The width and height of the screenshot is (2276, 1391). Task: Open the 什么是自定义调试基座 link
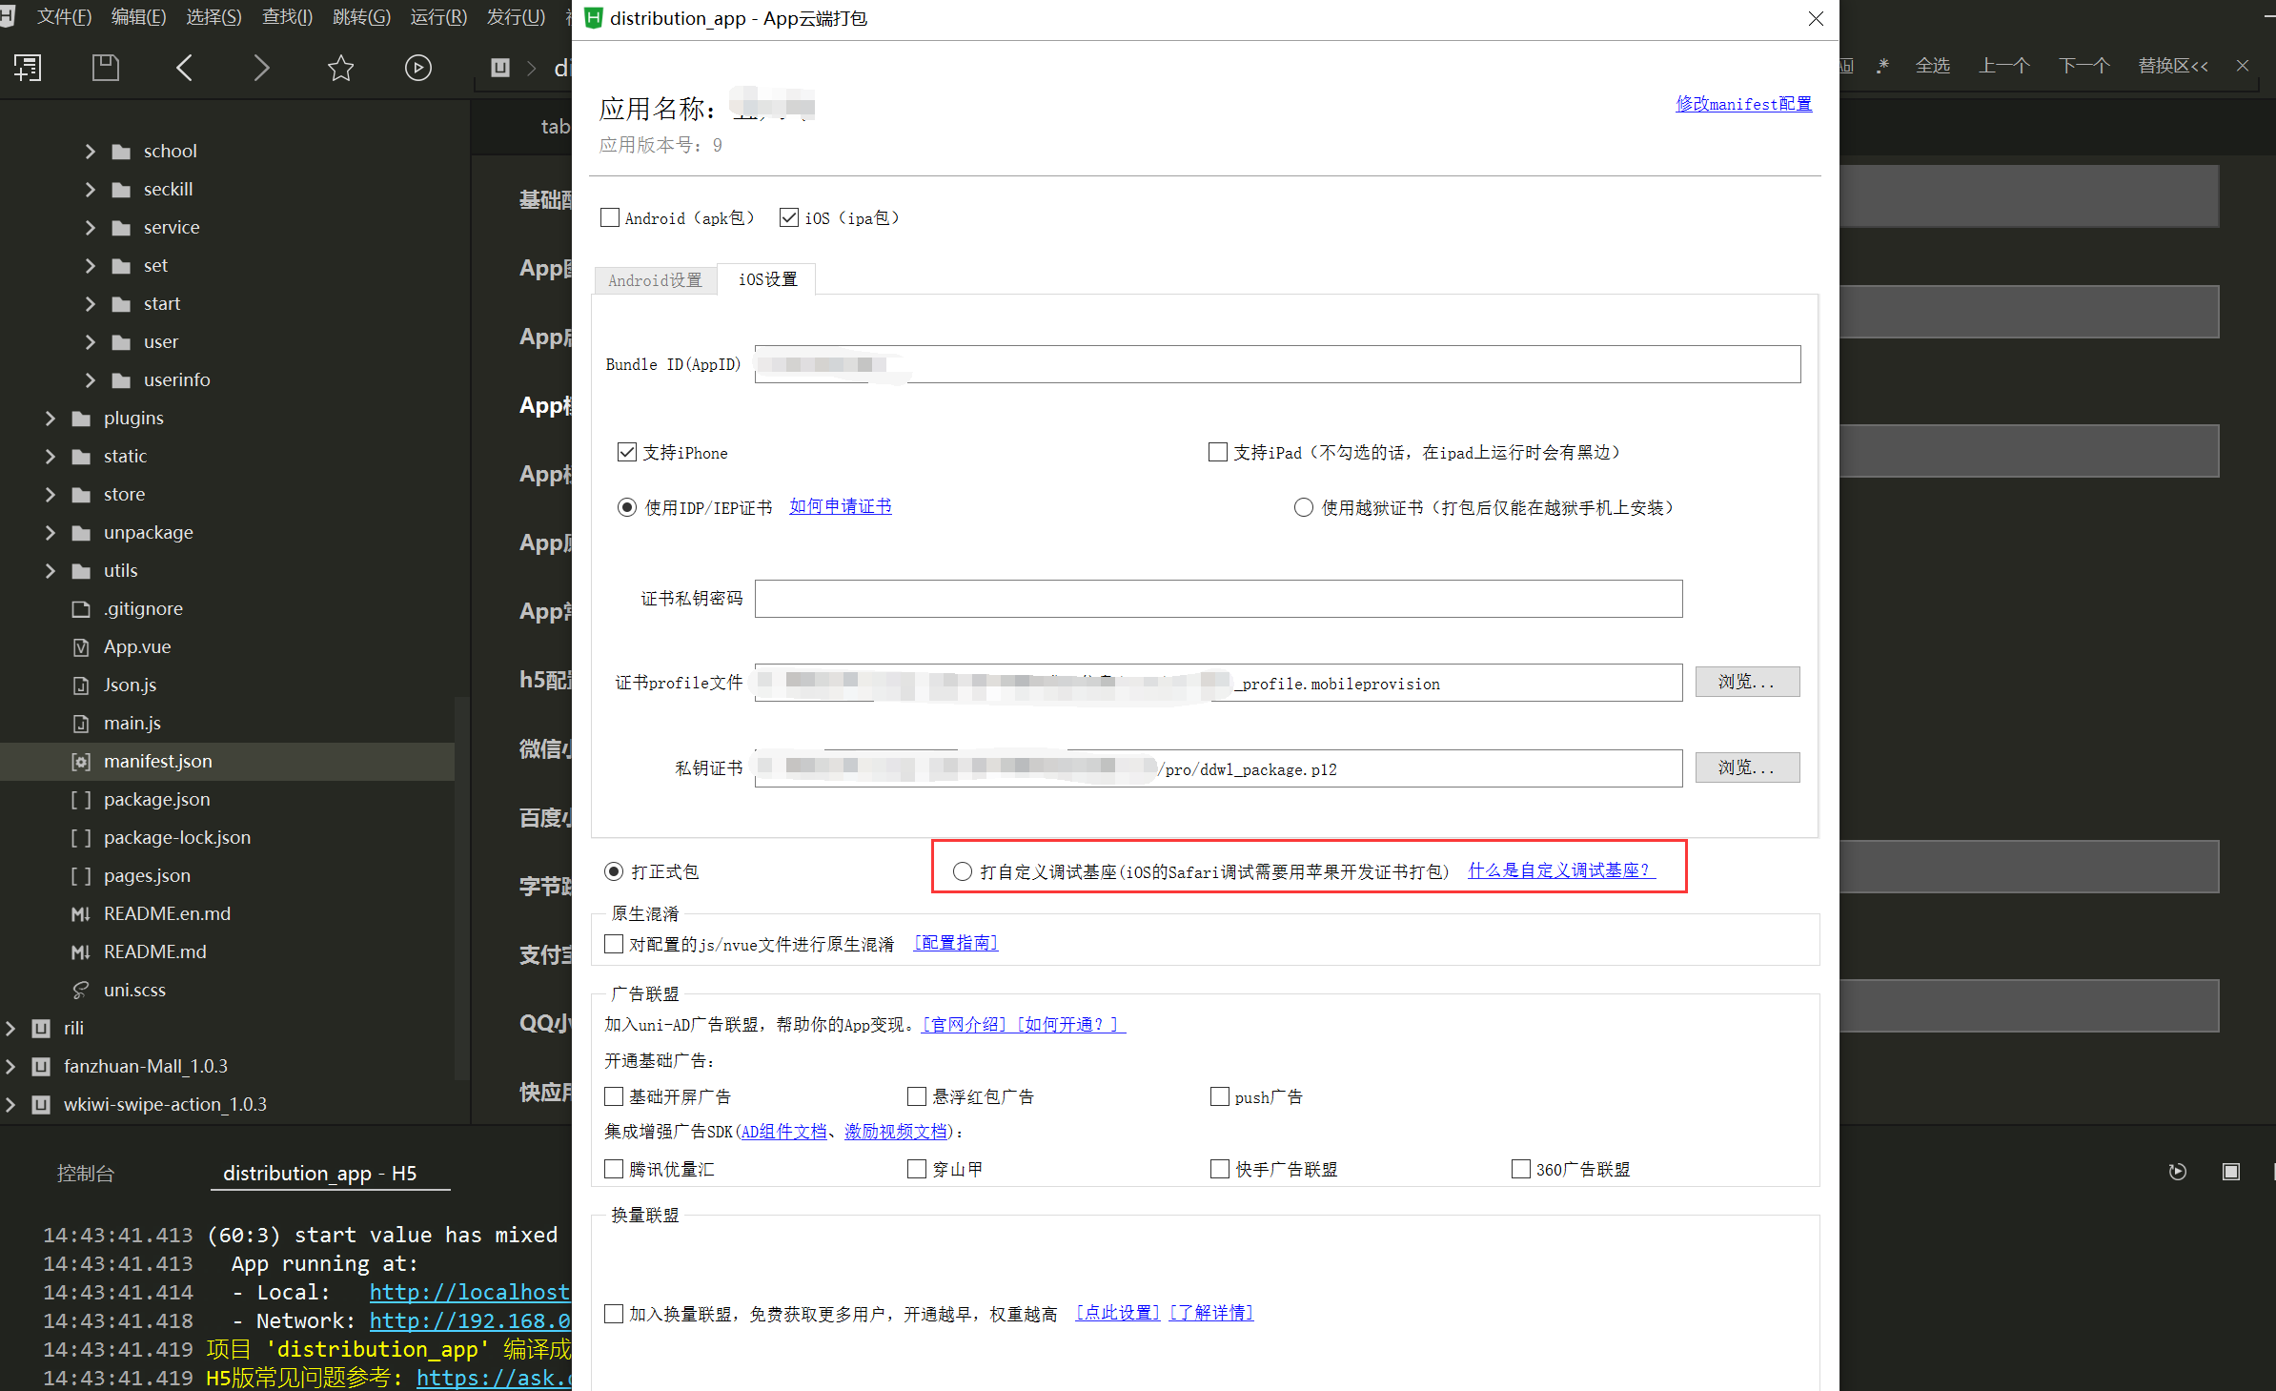pyautogui.click(x=1561, y=870)
